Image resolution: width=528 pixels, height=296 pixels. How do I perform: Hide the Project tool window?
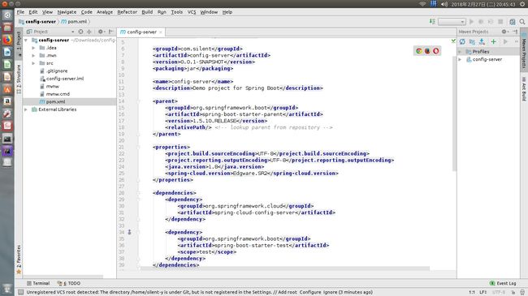click(x=110, y=32)
